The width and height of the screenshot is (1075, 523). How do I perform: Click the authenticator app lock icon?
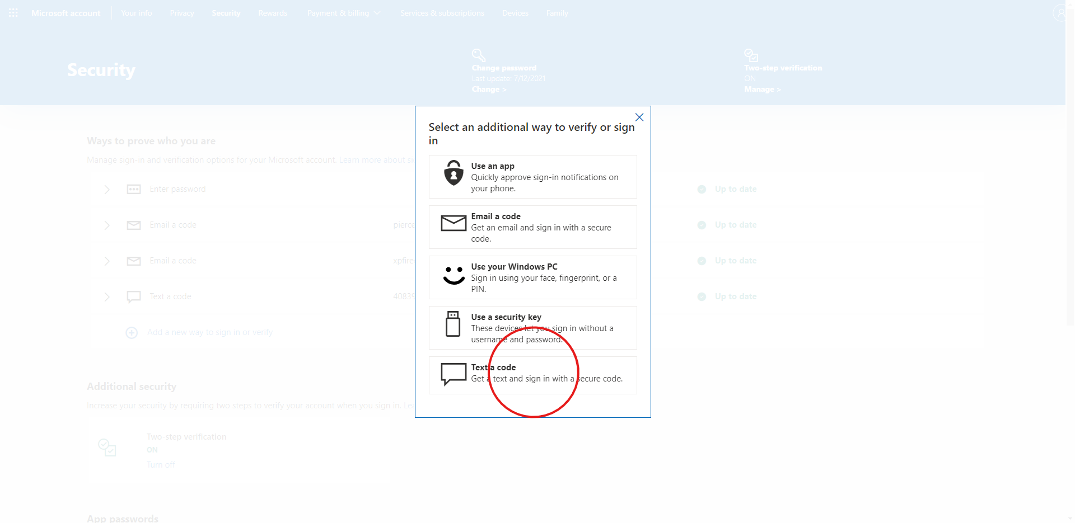pyautogui.click(x=454, y=173)
